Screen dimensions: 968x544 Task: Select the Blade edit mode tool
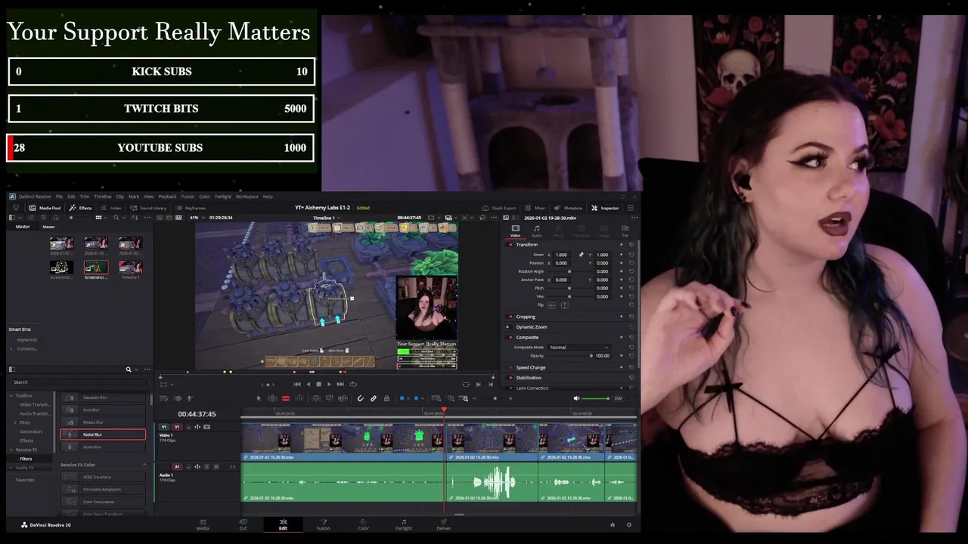[286, 398]
